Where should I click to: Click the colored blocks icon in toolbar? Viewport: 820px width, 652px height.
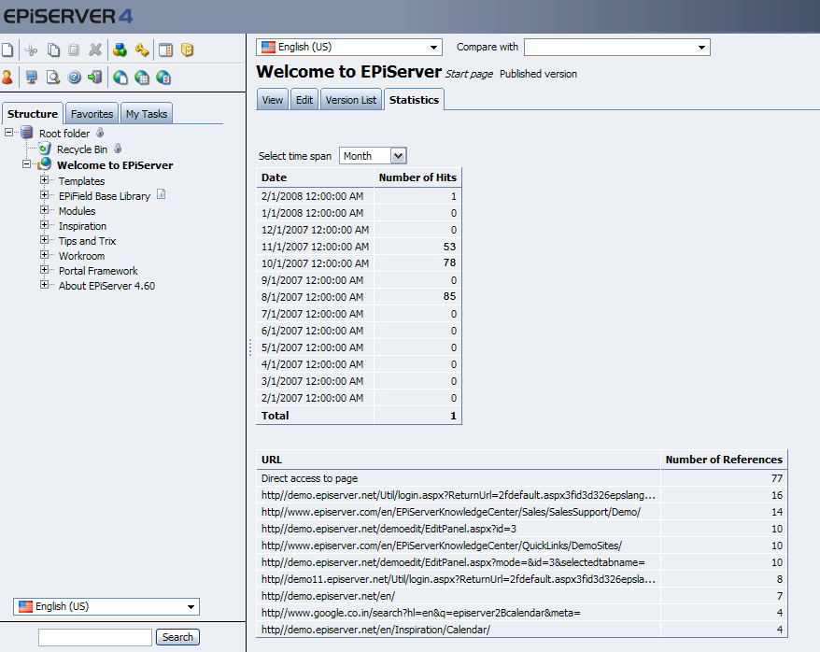coord(120,50)
